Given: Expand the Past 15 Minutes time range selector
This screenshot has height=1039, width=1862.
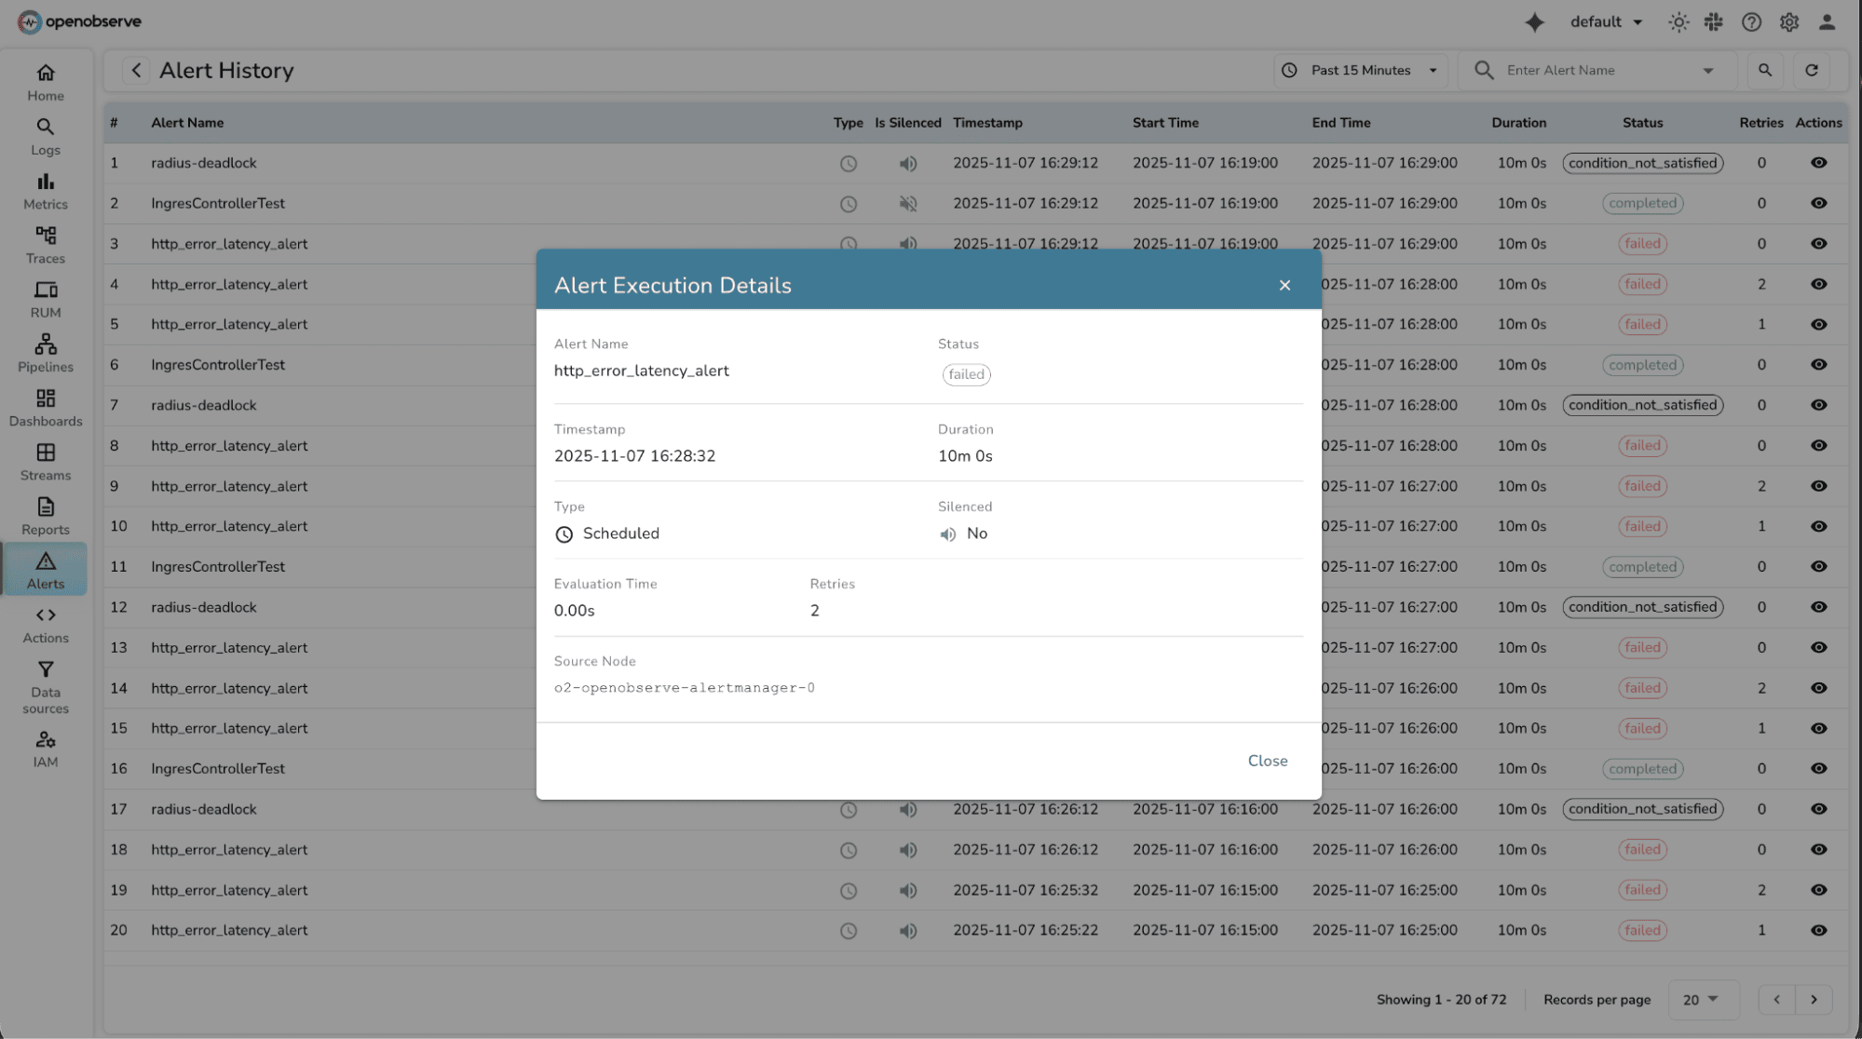Looking at the screenshot, I should click(1359, 70).
